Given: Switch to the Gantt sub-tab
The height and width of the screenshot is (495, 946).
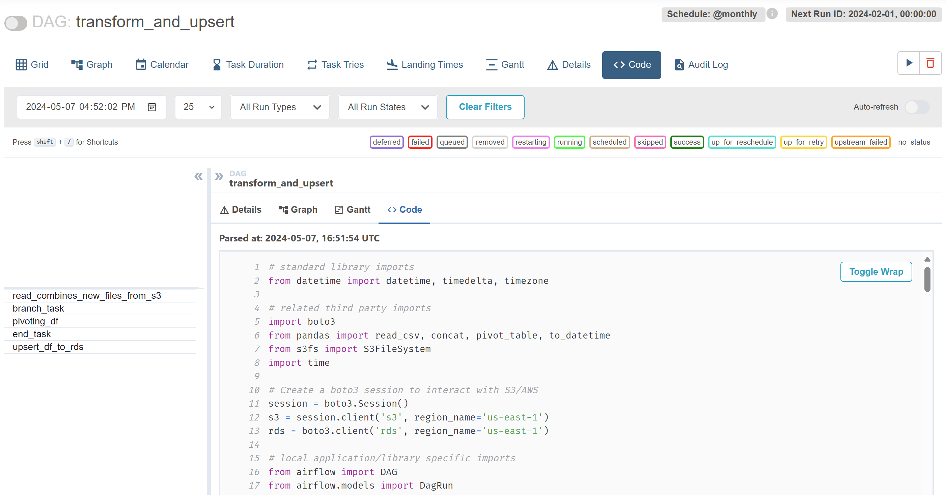Looking at the screenshot, I should click(x=353, y=209).
